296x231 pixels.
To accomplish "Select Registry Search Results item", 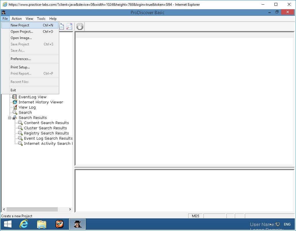I will [47, 133].
